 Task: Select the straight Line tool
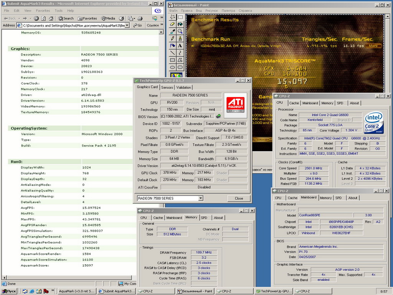[172, 53]
